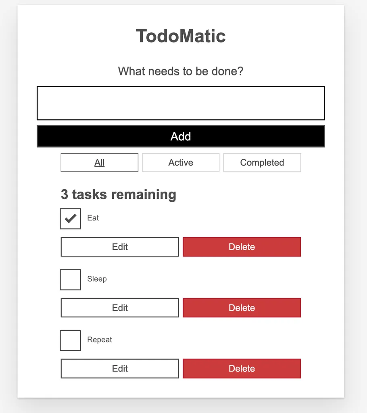Image resolution: width=367 pixels, height=413 pixels.
Task: Click the TodoMatic title heading
Action: (181, 36)
